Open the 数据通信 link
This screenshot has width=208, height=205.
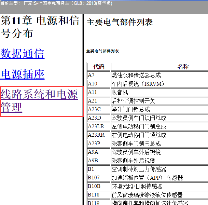coord(22,54)
